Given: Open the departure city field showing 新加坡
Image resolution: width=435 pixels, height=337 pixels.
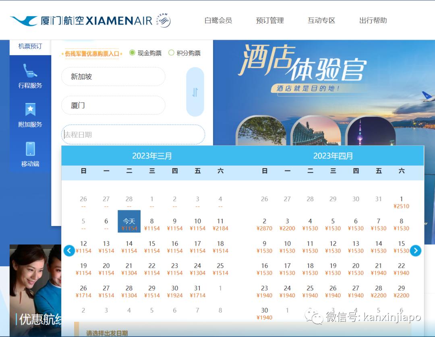Looking at the screenshot, I should [x=113, y=76].
